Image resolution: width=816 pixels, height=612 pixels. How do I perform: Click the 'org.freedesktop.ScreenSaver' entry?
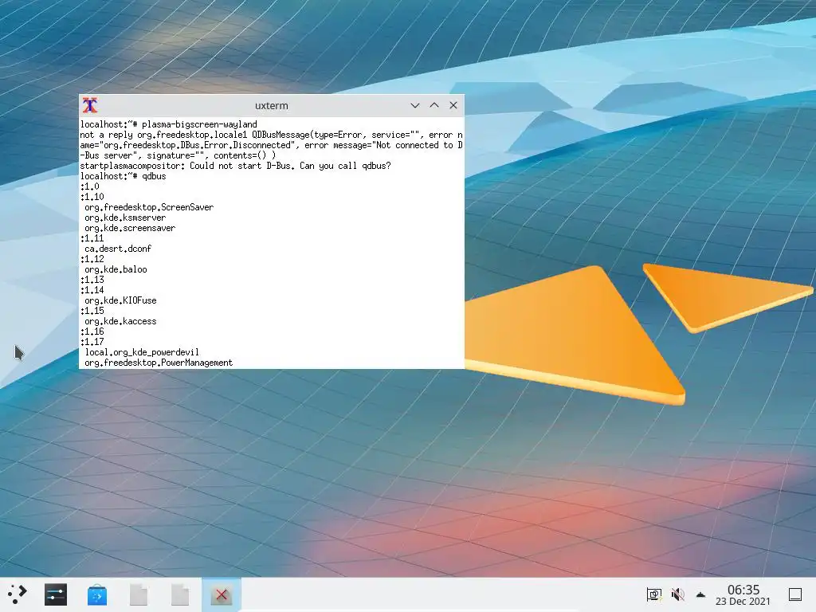tap(149, 207)
